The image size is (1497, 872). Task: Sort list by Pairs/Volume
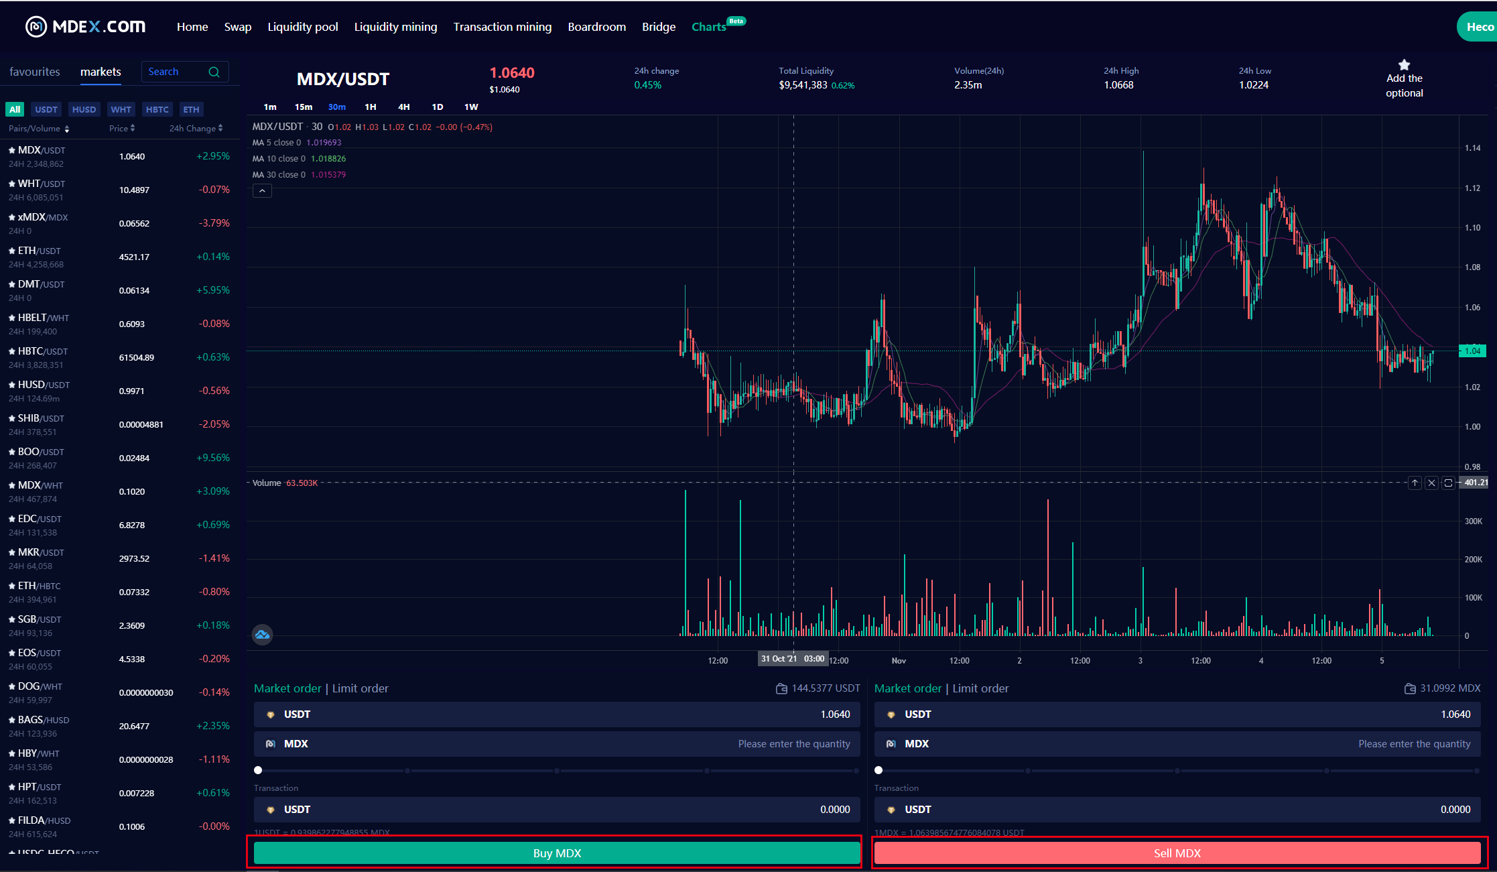point(38,129)
